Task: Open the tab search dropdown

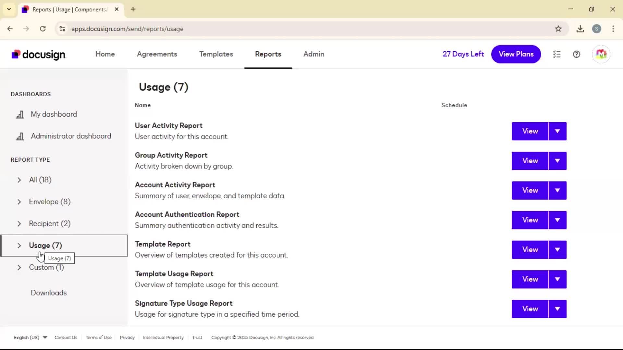Action: 9,9
